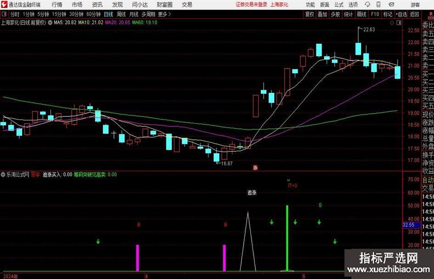Expand the 乐淘公式网 sub-indicator round arrow
Viewport: 434px width, 279px height.
[3, 175]
